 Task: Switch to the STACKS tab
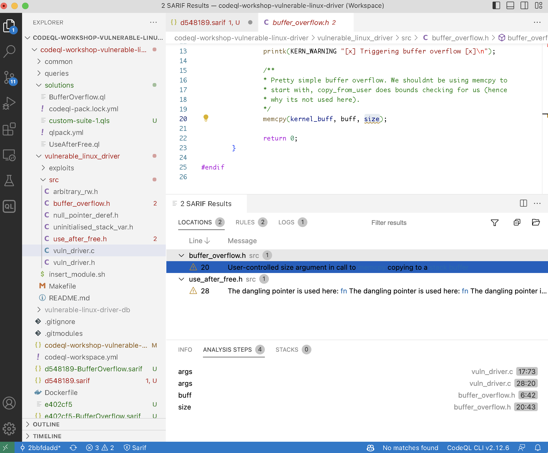(287, 350)
